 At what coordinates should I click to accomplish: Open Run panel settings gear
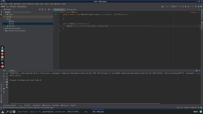click(x=197, y=71)
